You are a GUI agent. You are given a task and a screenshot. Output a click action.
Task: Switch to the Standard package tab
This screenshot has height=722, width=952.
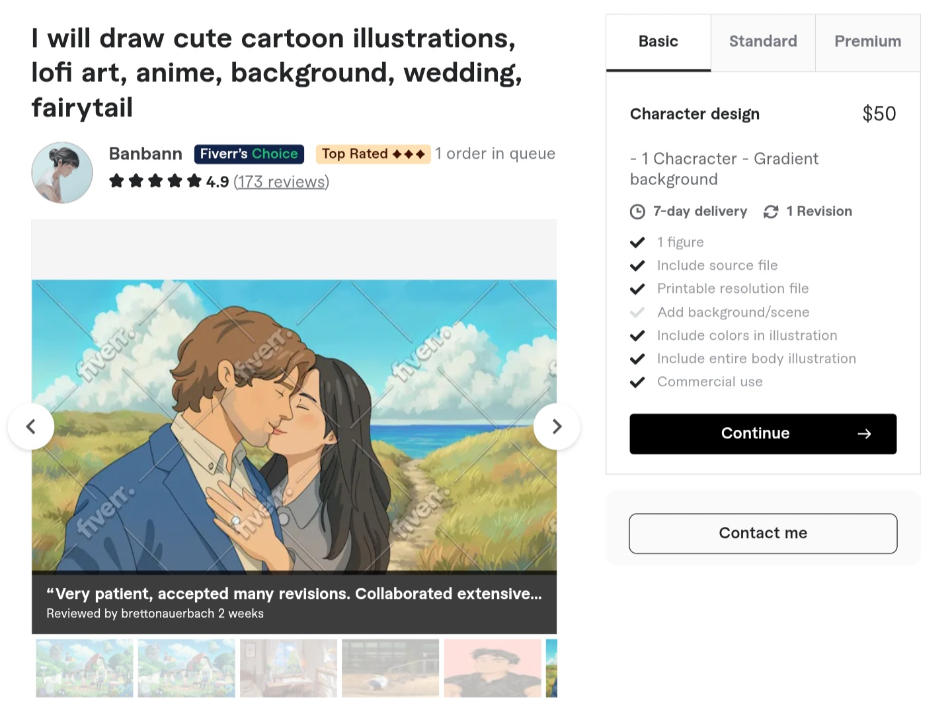[x=763, y=42]
